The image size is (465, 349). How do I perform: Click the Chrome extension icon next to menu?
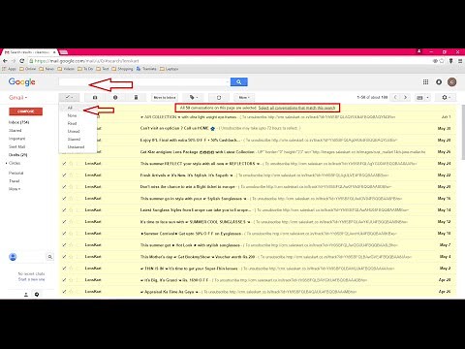pos(451,61)
